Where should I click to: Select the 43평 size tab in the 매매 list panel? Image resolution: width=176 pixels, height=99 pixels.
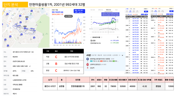click(x=134, y=12)
